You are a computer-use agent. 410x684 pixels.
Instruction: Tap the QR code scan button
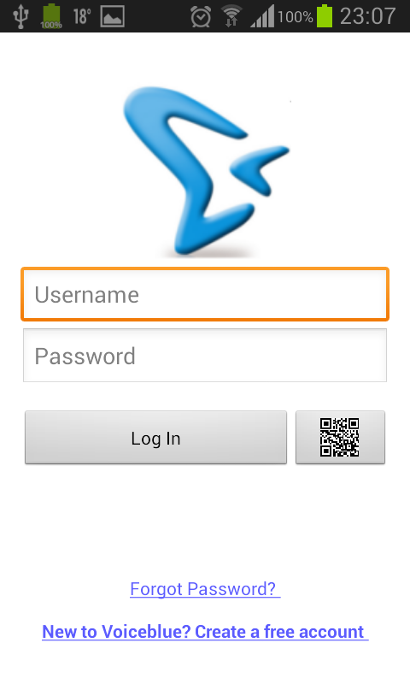[x=340, y=437]
